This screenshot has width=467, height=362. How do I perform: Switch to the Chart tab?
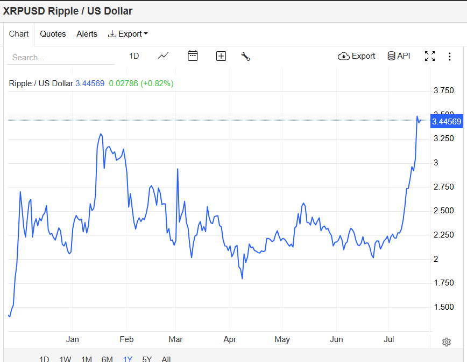[19, 34]
